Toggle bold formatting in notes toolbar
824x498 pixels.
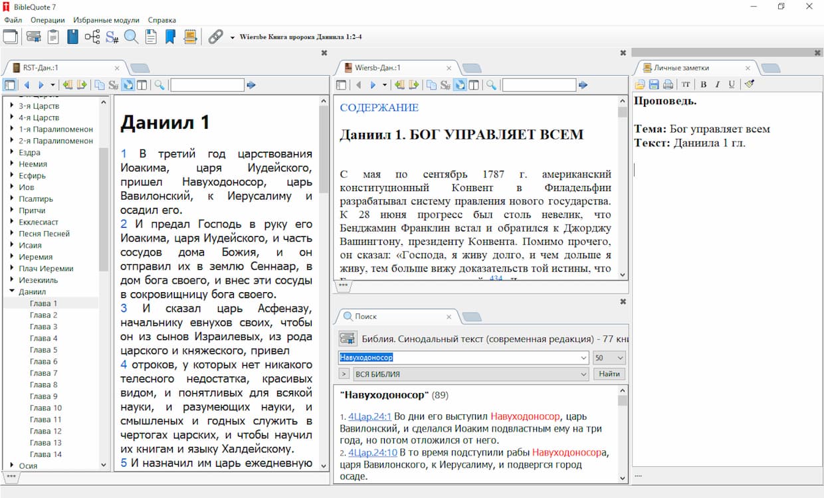[x=704, y=84]
